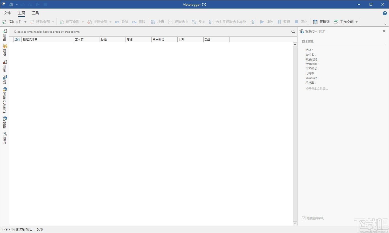
Task: Sort by the 专辑 (Album) column header
Action: [138, 39]
